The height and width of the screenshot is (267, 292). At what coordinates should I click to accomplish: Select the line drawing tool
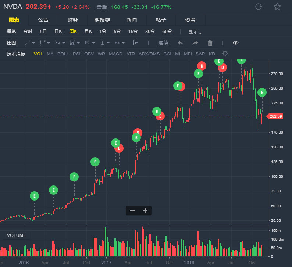28,43
